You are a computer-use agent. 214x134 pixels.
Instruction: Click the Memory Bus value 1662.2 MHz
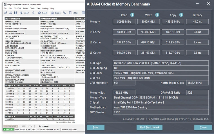(124, 93)
